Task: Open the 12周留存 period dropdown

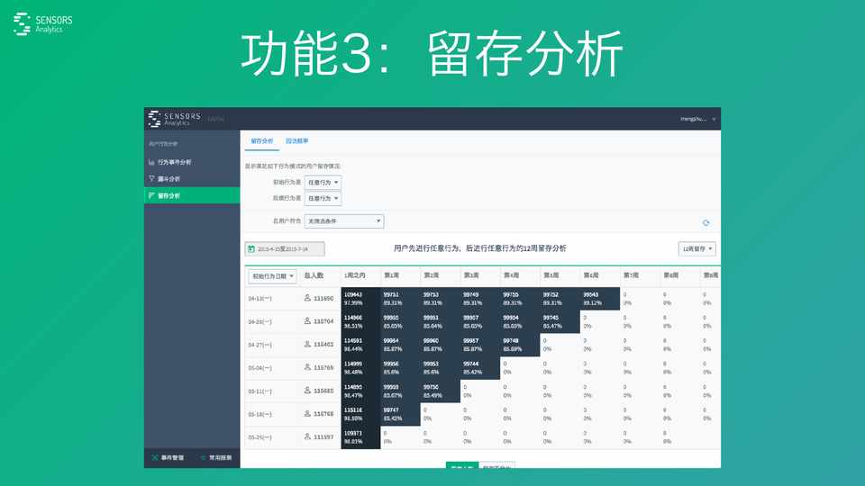Action: click(697, 248)
